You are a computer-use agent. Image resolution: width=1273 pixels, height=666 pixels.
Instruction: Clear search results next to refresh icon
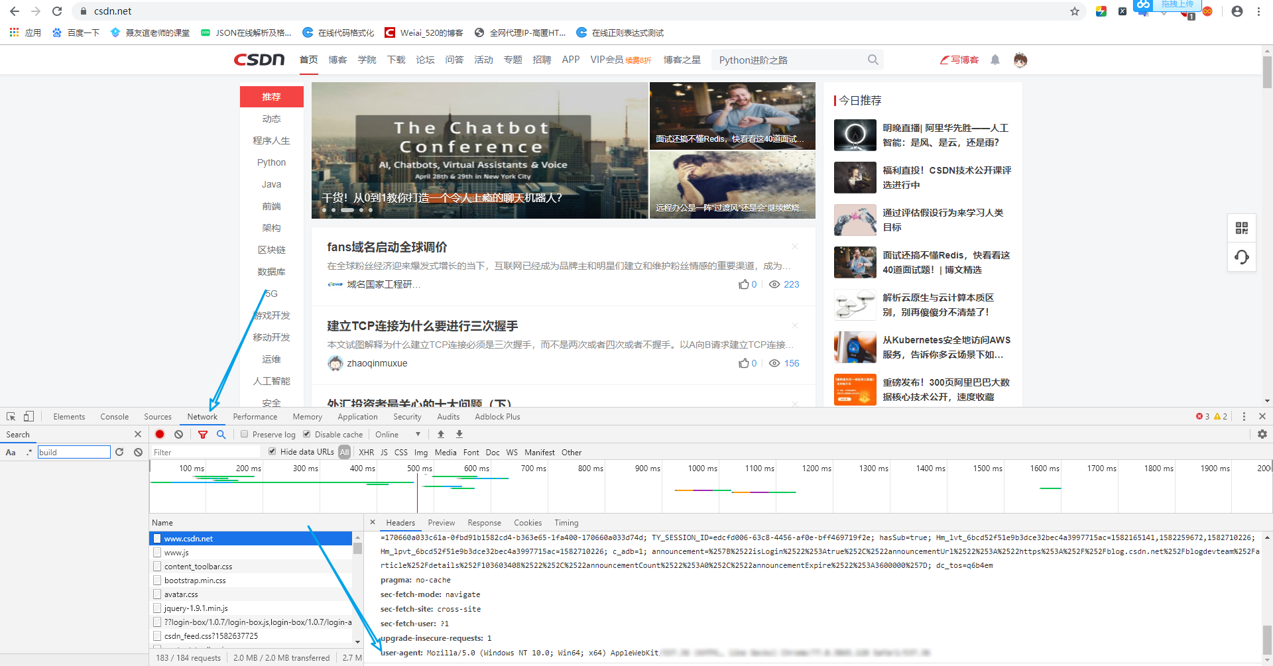point(138,452)
